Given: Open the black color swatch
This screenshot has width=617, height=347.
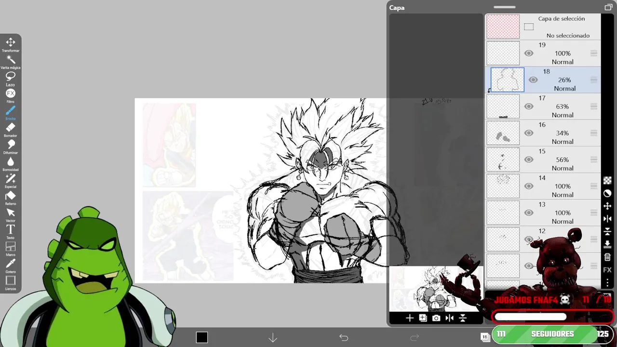Looking at the screenshot, I should click(x=202, y=337).
